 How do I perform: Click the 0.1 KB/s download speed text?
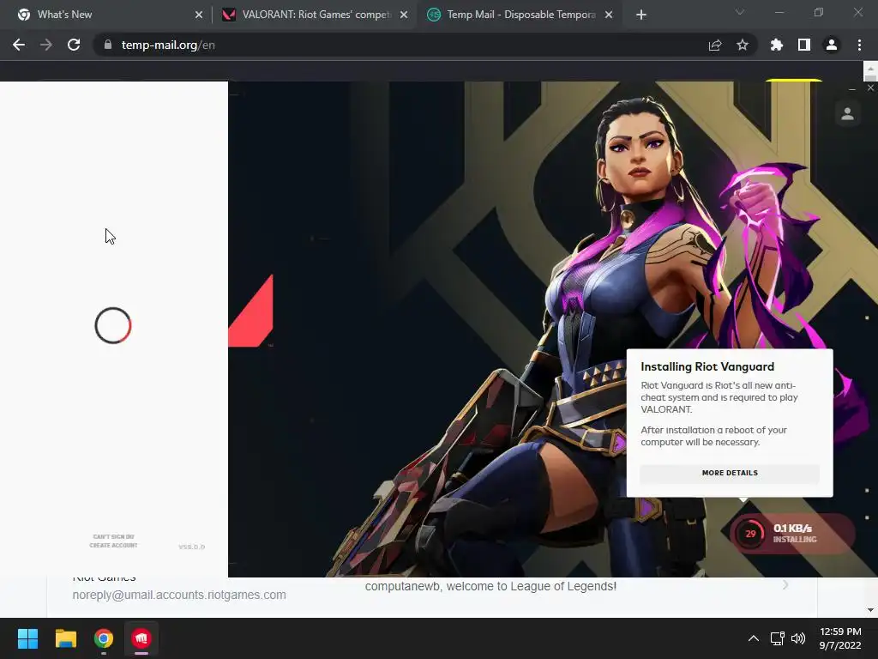click(x=792, y=528)
